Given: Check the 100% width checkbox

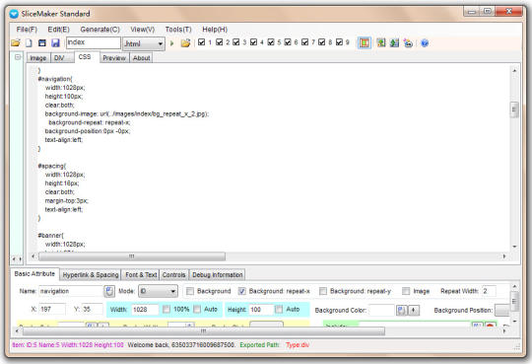Looking at the screenshot, I should tap(166, 310).
